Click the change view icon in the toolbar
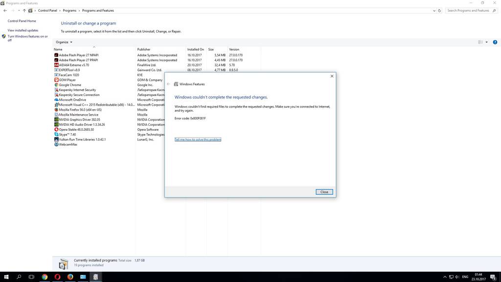Screen dimensions: 501x282 (x=480, y=42)
